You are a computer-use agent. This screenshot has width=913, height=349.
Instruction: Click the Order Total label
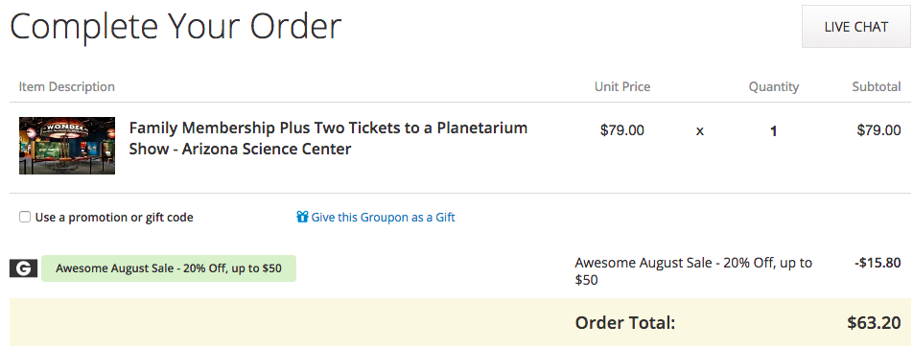click(x=625, y=323)
